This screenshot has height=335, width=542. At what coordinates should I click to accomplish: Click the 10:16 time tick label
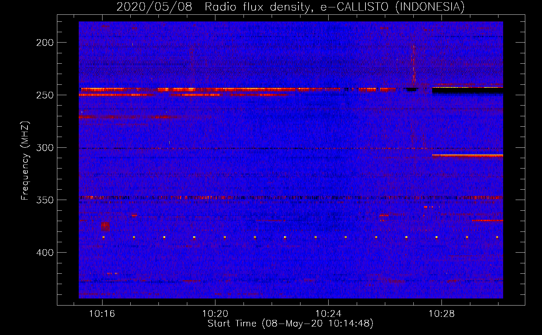[x=102, y=314]
